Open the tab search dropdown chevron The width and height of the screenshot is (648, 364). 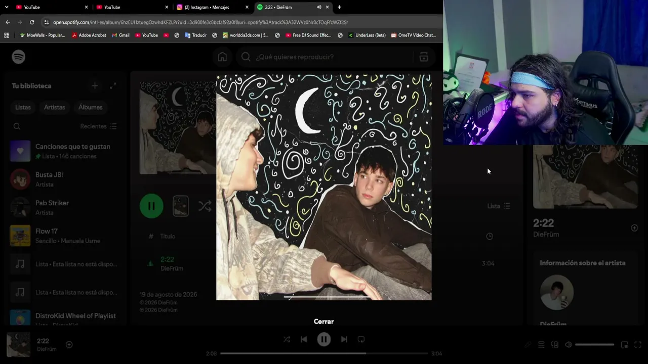coord(7,7)
